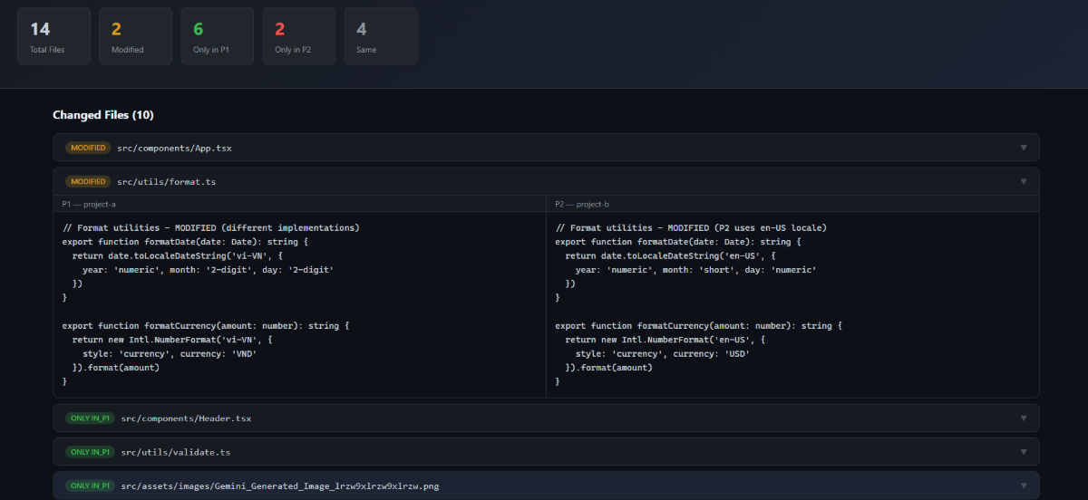Click the }).format(amount) line in P2
This screenshot has width=1088, height=500.
point(608,368)
